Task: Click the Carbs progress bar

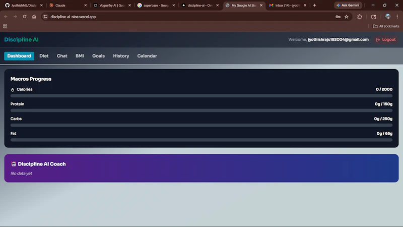Action: (x=201, y=125)
